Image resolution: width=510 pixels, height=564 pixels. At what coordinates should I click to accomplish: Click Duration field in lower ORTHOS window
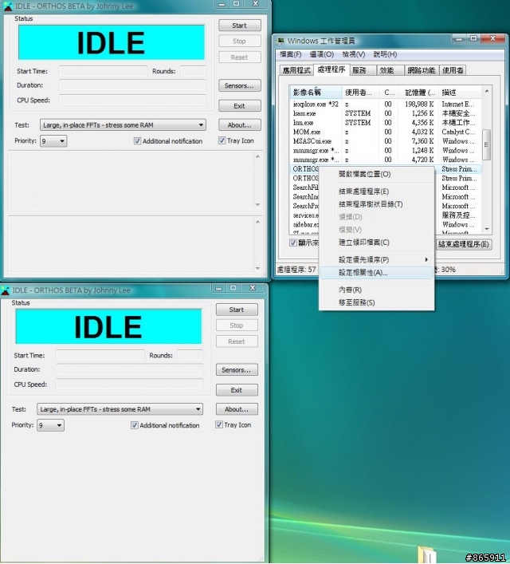coord(129,369)
